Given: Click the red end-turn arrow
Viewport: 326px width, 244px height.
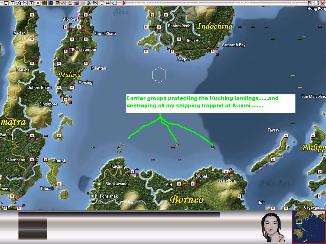Looking at the screenshot, I should (124, 3).
